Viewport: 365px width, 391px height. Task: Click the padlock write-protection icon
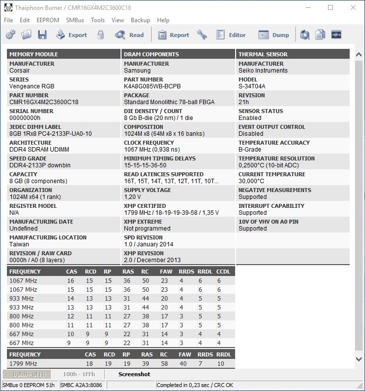[100, 35]
